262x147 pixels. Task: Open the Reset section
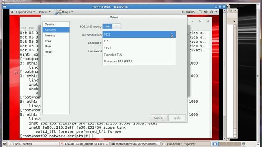pyautogui.click(x=56, y=52)
